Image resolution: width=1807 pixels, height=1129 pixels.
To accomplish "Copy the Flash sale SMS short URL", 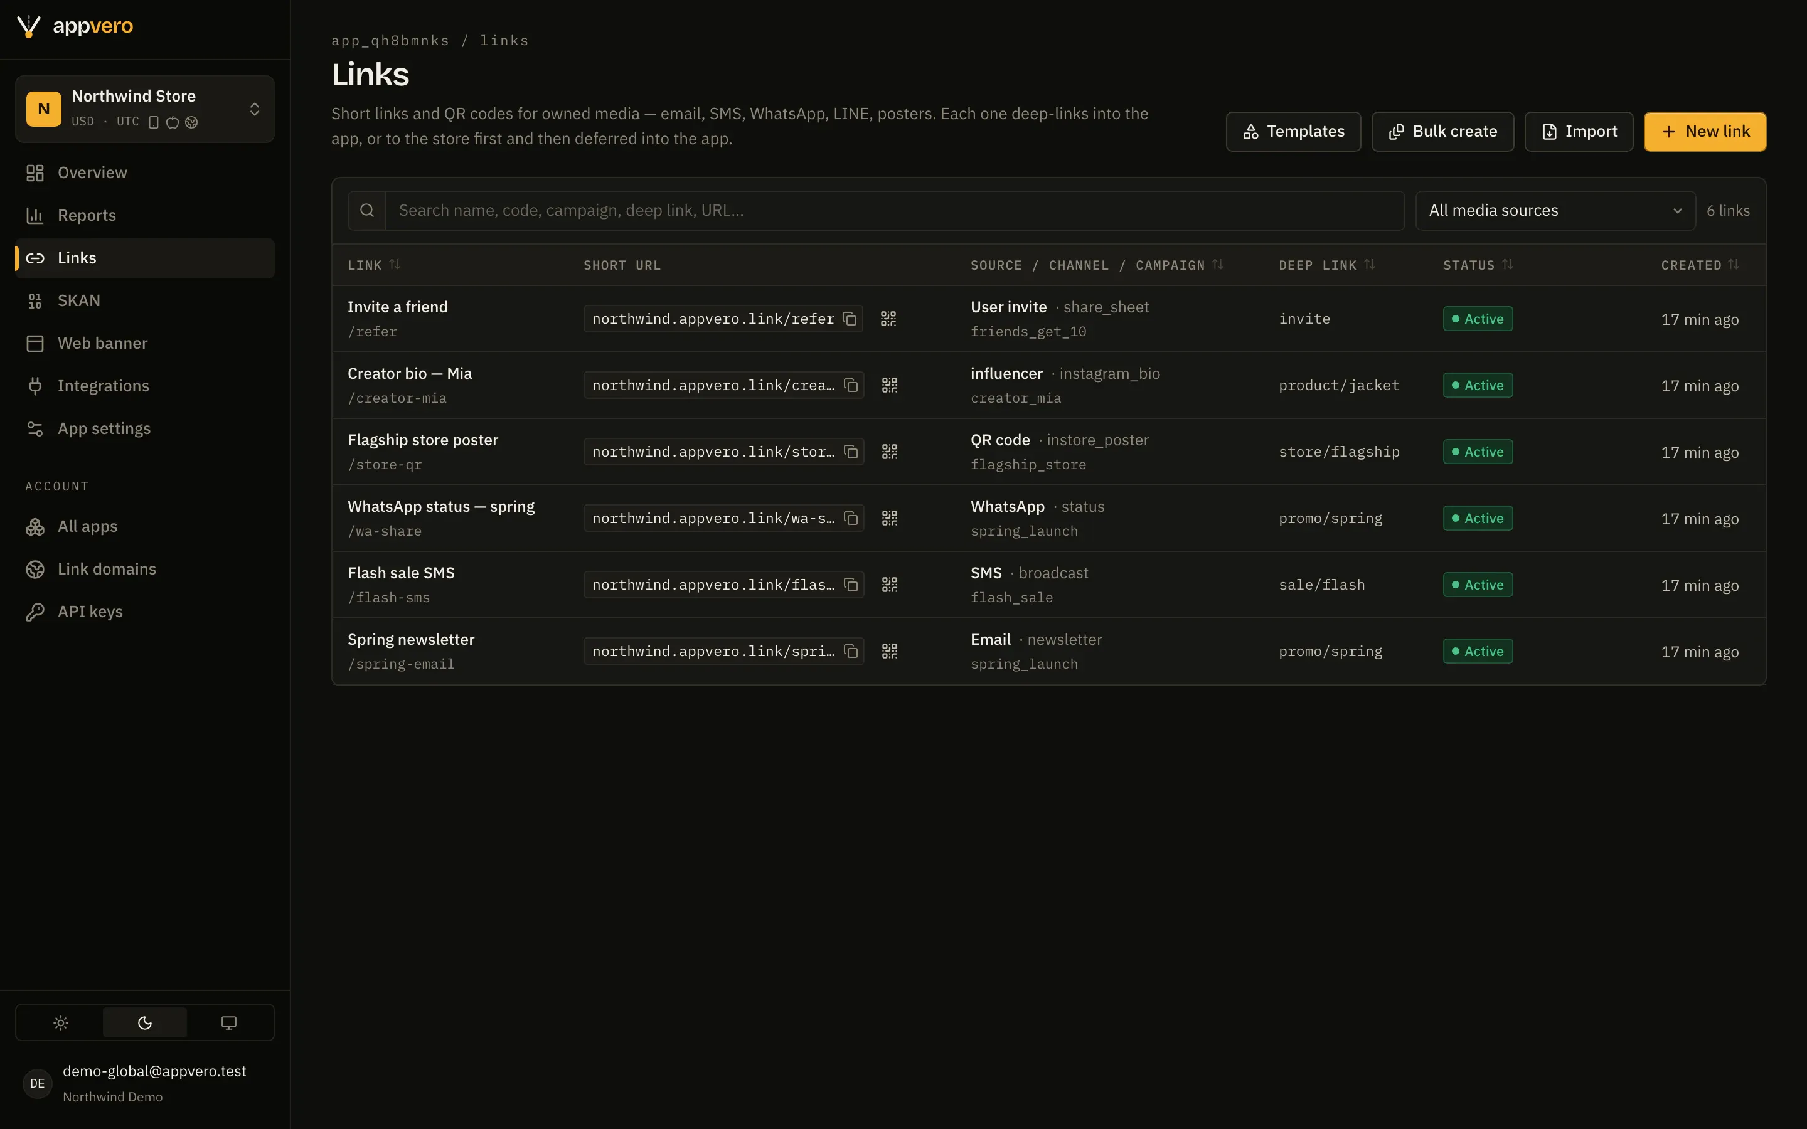I will click(851, 585).
